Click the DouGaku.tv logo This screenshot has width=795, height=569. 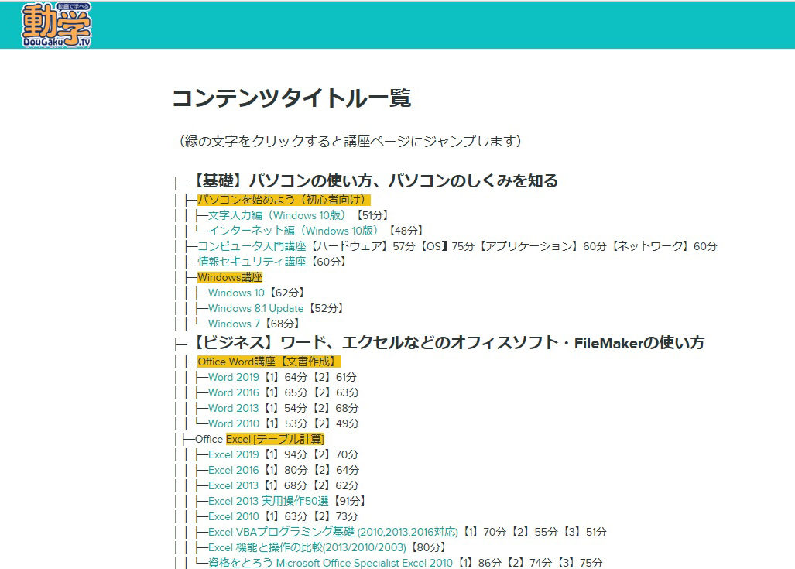tap(57, 26)
